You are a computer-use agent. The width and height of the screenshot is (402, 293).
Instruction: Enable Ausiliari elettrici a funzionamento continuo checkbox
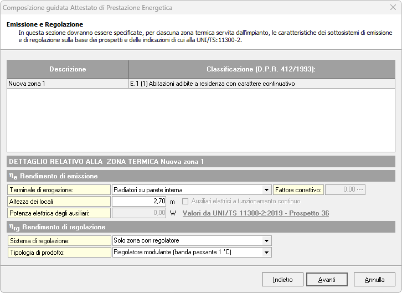click(186, 201)
